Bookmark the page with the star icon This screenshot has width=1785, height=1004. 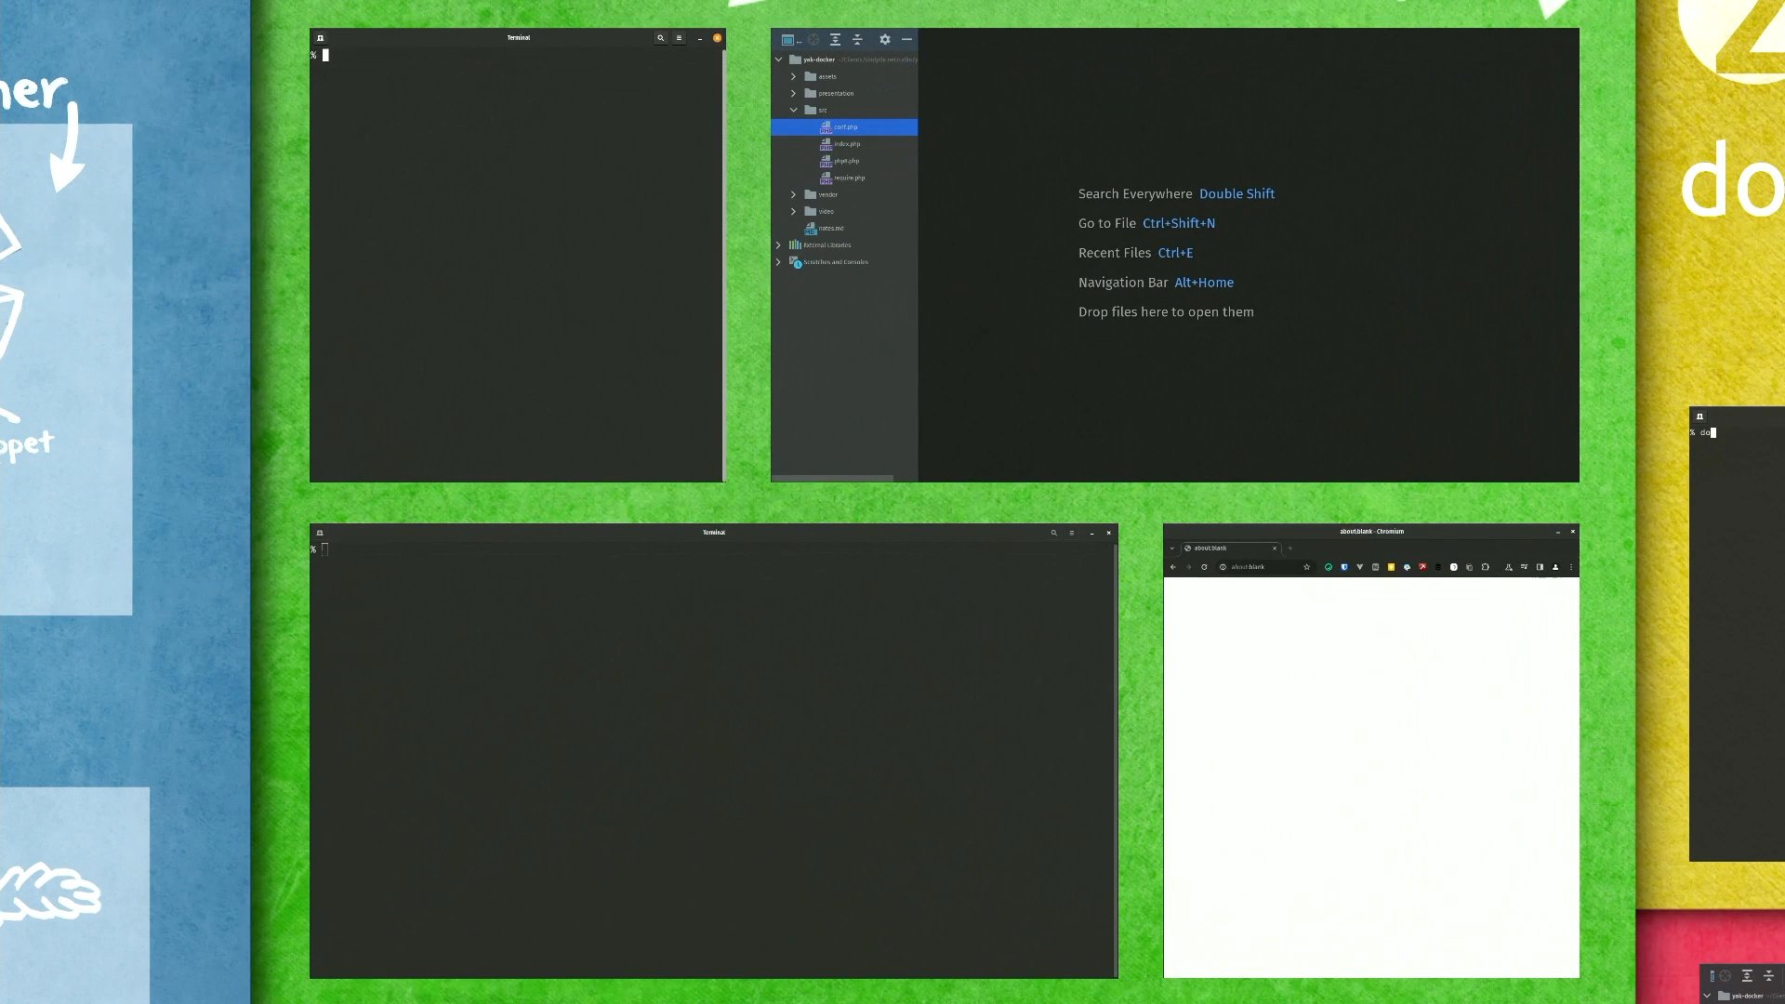(1306, 567)
